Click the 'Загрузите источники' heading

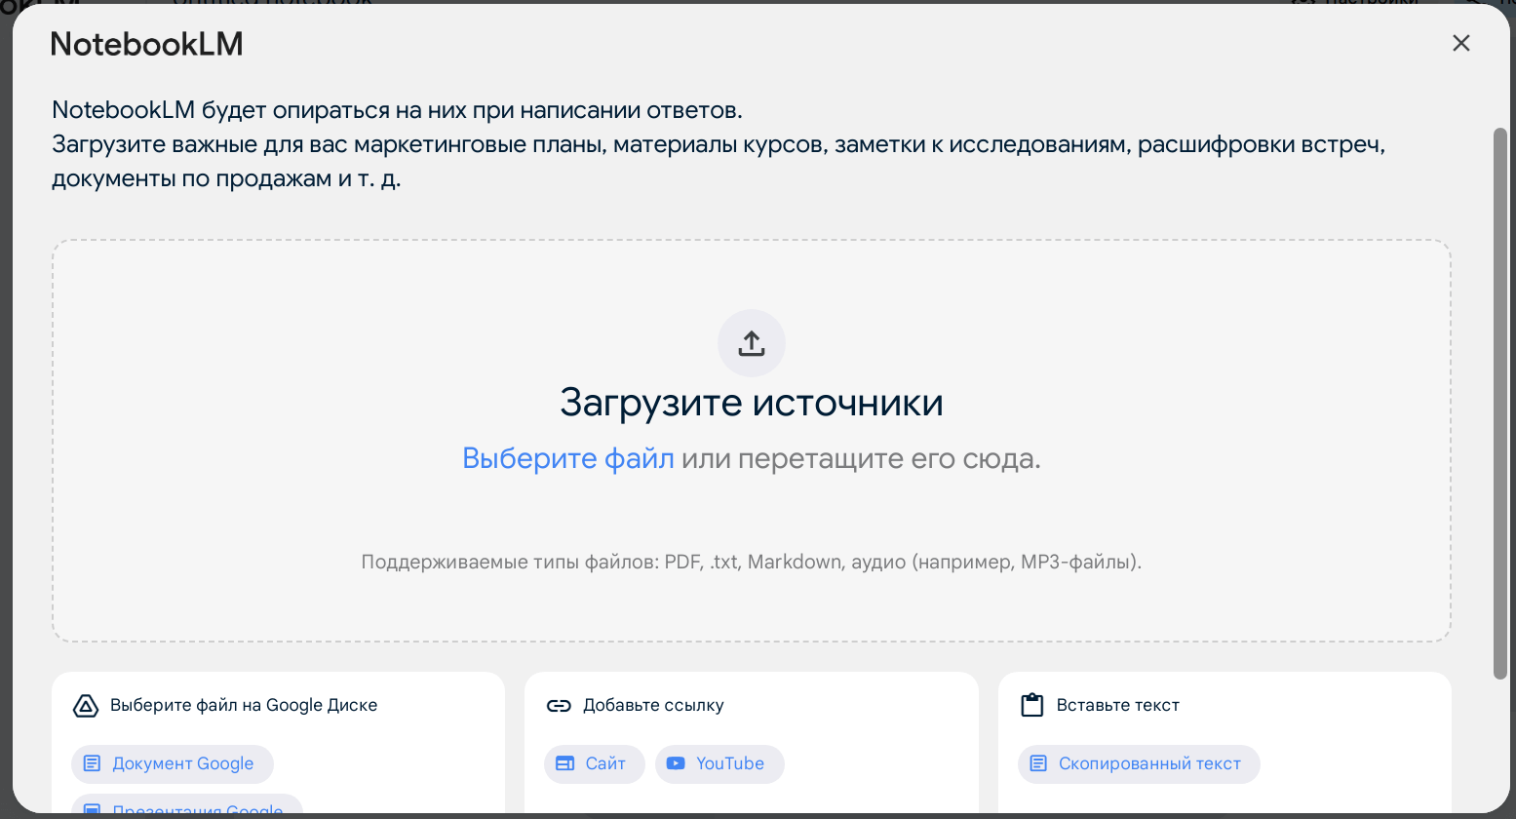click(752, 403)
